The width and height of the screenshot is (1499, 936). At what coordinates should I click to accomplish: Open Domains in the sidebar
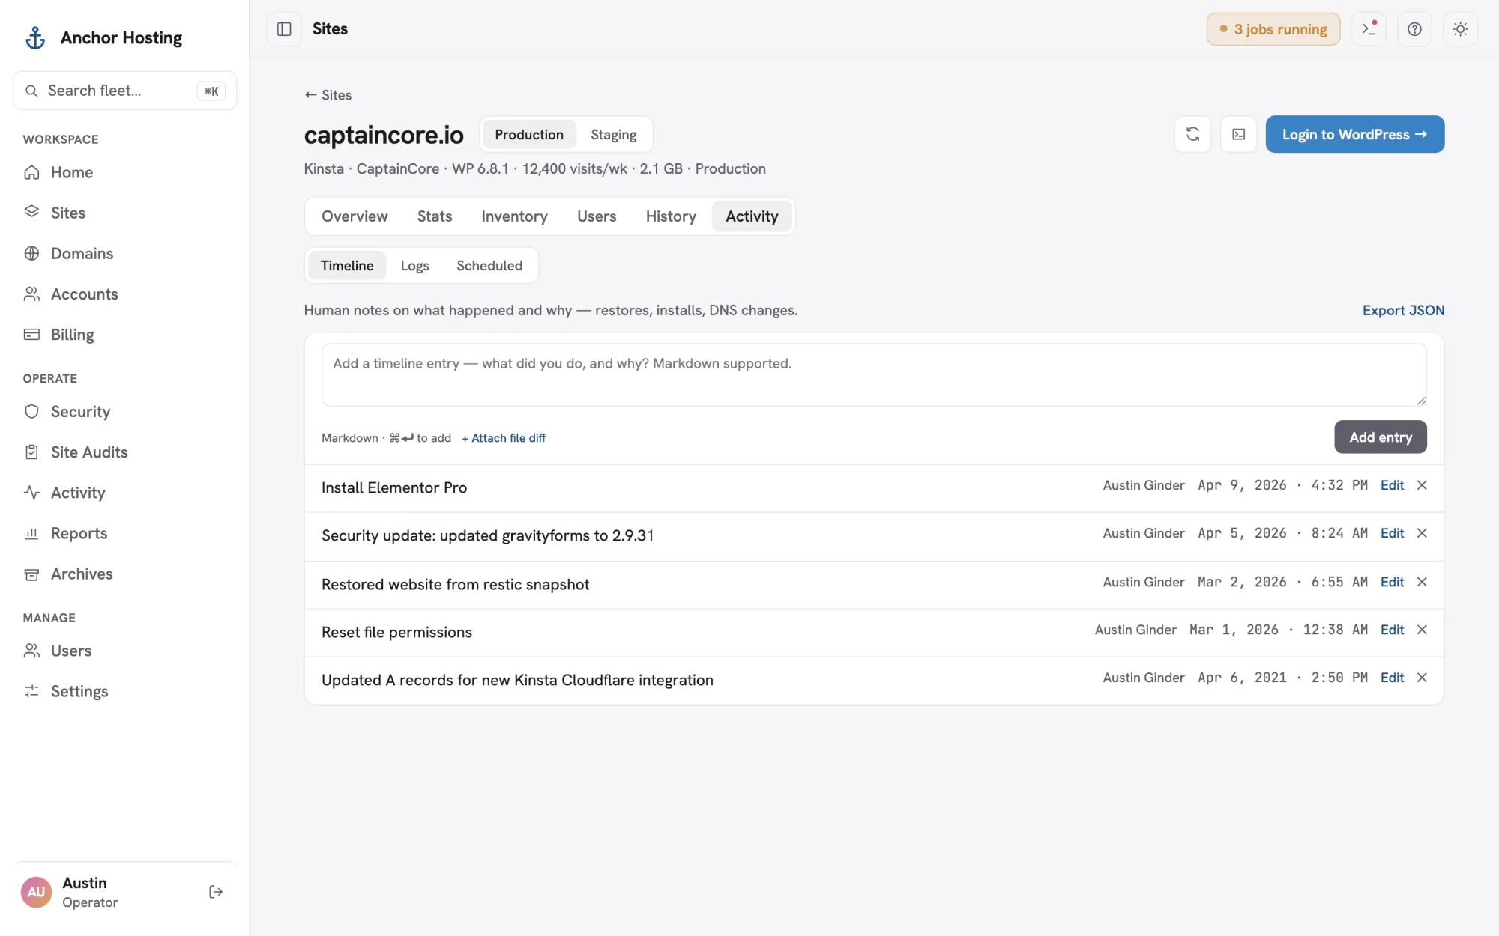point(124,253)
